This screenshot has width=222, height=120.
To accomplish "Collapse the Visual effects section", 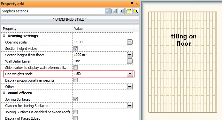I will [4, 93].
